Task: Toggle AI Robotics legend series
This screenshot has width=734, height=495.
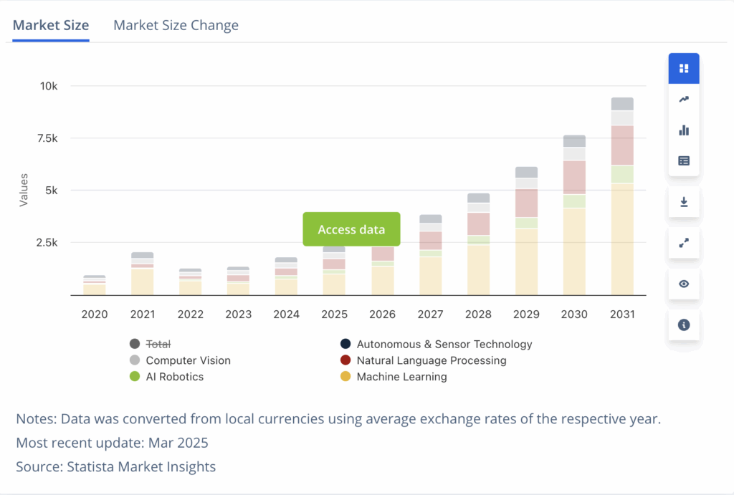Action: [x=174, y=377]
